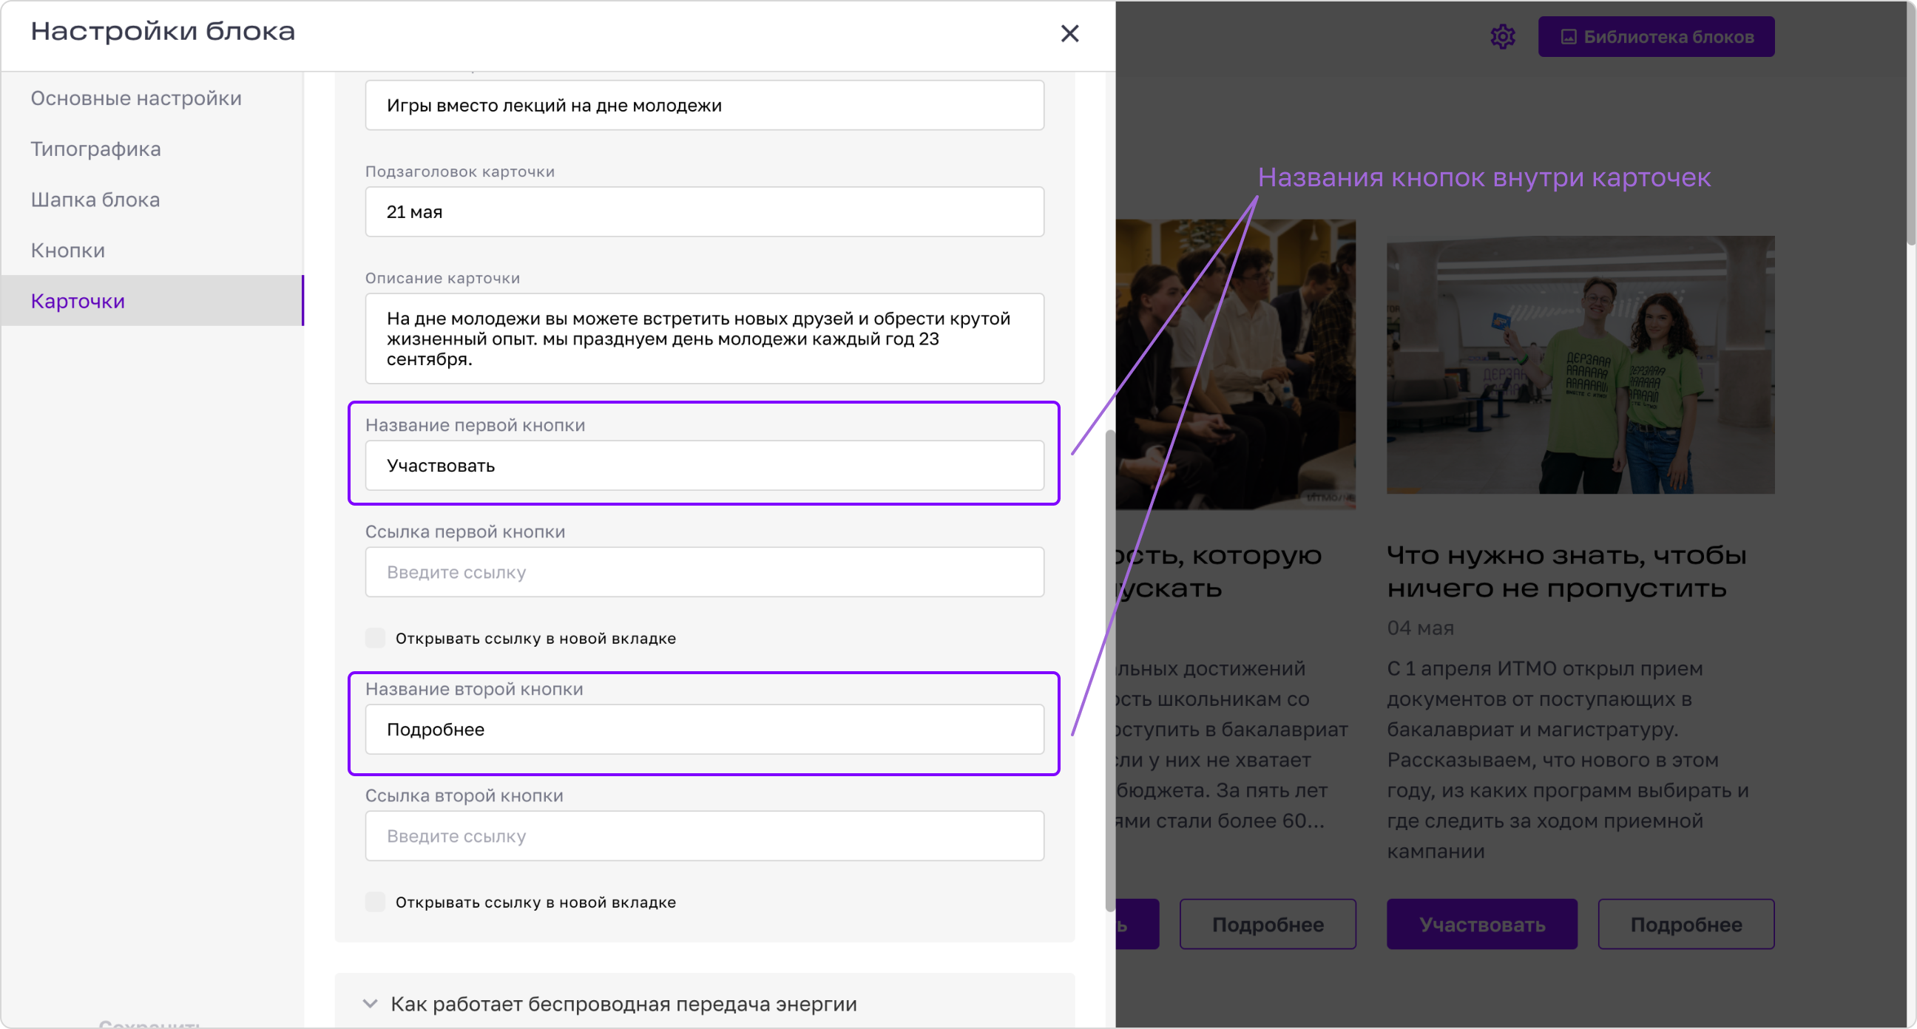
Task: Open photo of seated audience
Action: (1235, 364)
